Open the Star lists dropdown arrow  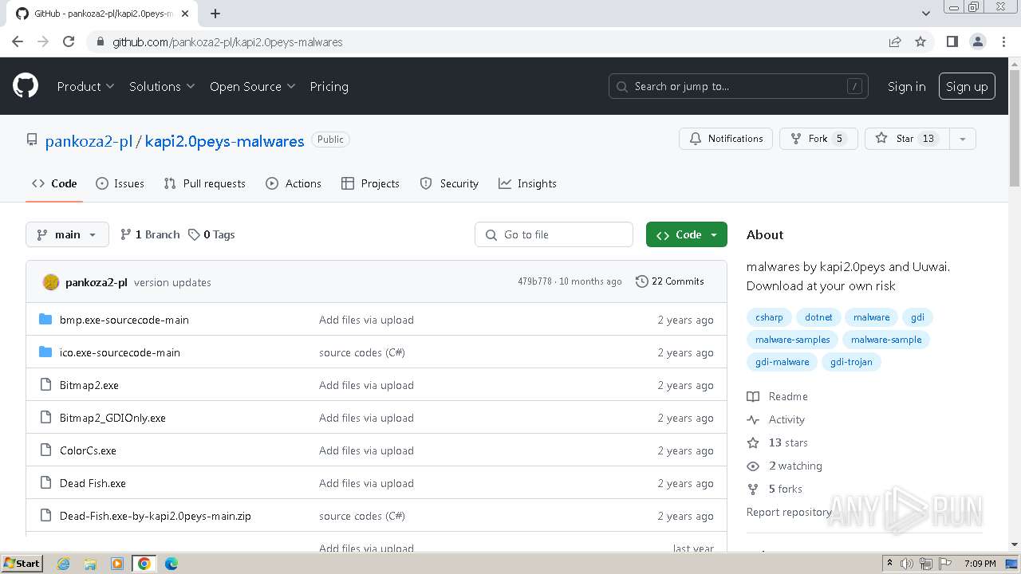point(963,139)
